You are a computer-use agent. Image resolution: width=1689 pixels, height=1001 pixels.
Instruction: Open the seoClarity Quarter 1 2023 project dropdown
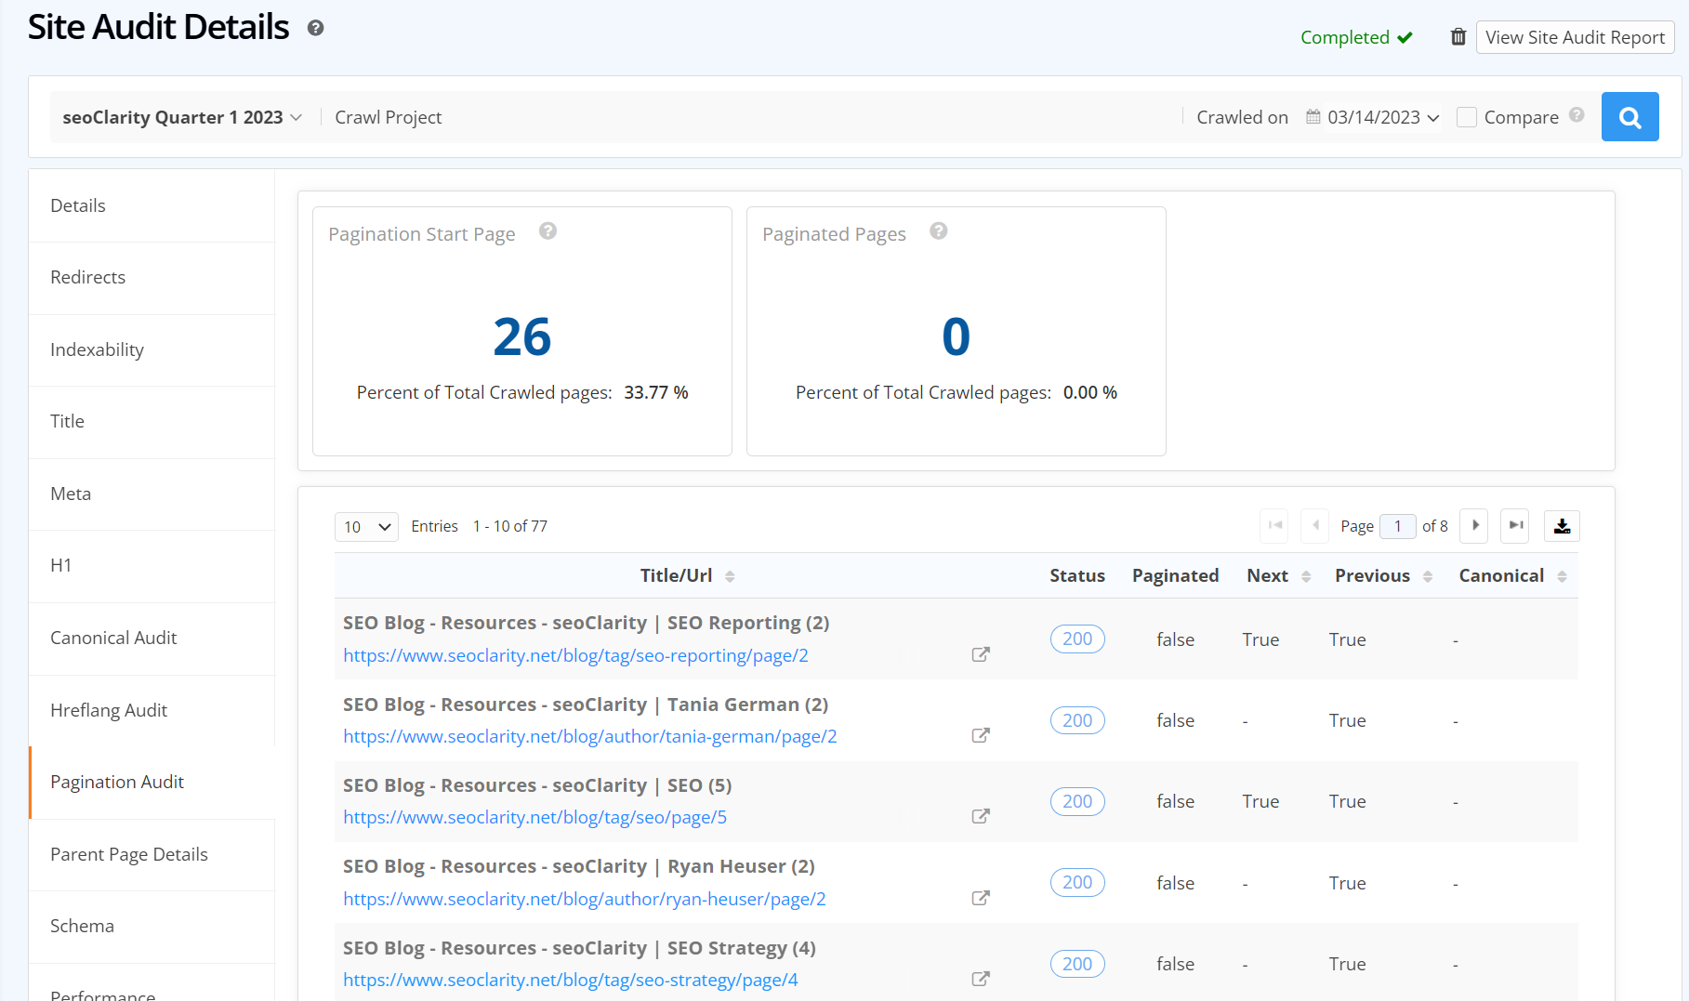click(182, 117)
